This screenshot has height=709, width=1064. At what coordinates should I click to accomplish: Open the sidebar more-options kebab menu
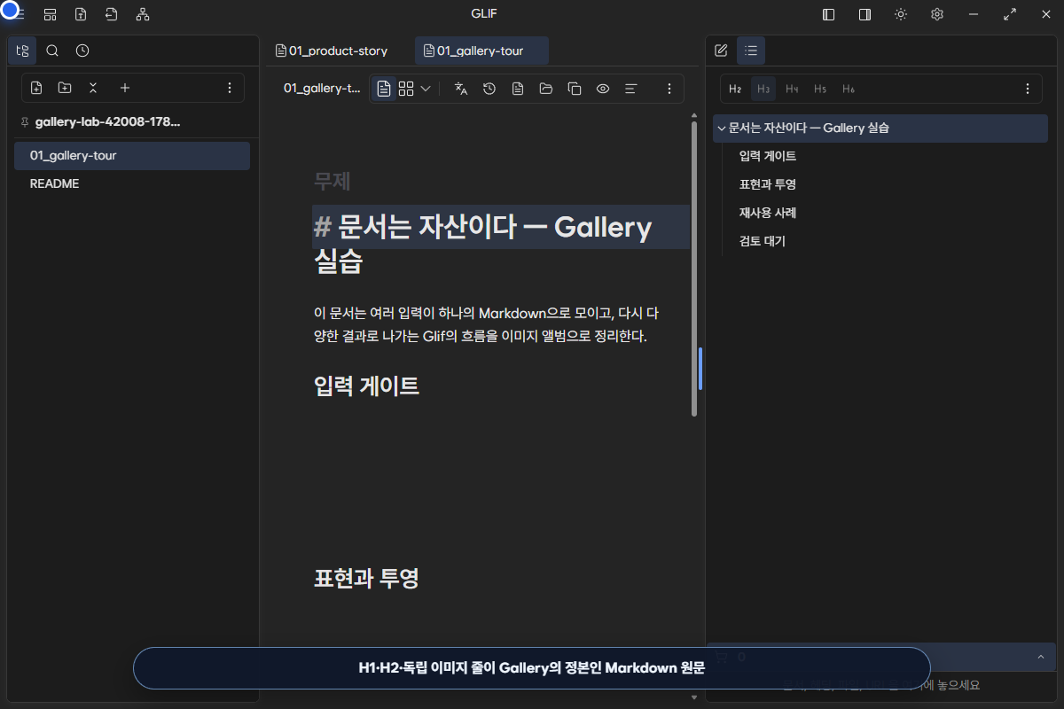(230, 88)
